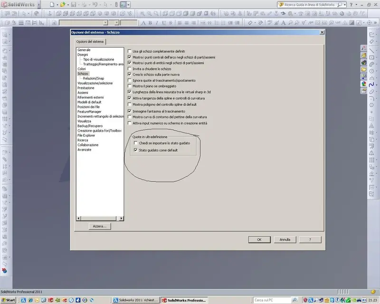
Task: Select 'Backup/Recupero' in options tree
Action: pos(90,126)
